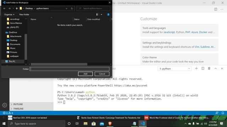Screen dimensions: 227x127
Task: Click the navigation pane vertical scrollbar
Action: tap(26, 47)
